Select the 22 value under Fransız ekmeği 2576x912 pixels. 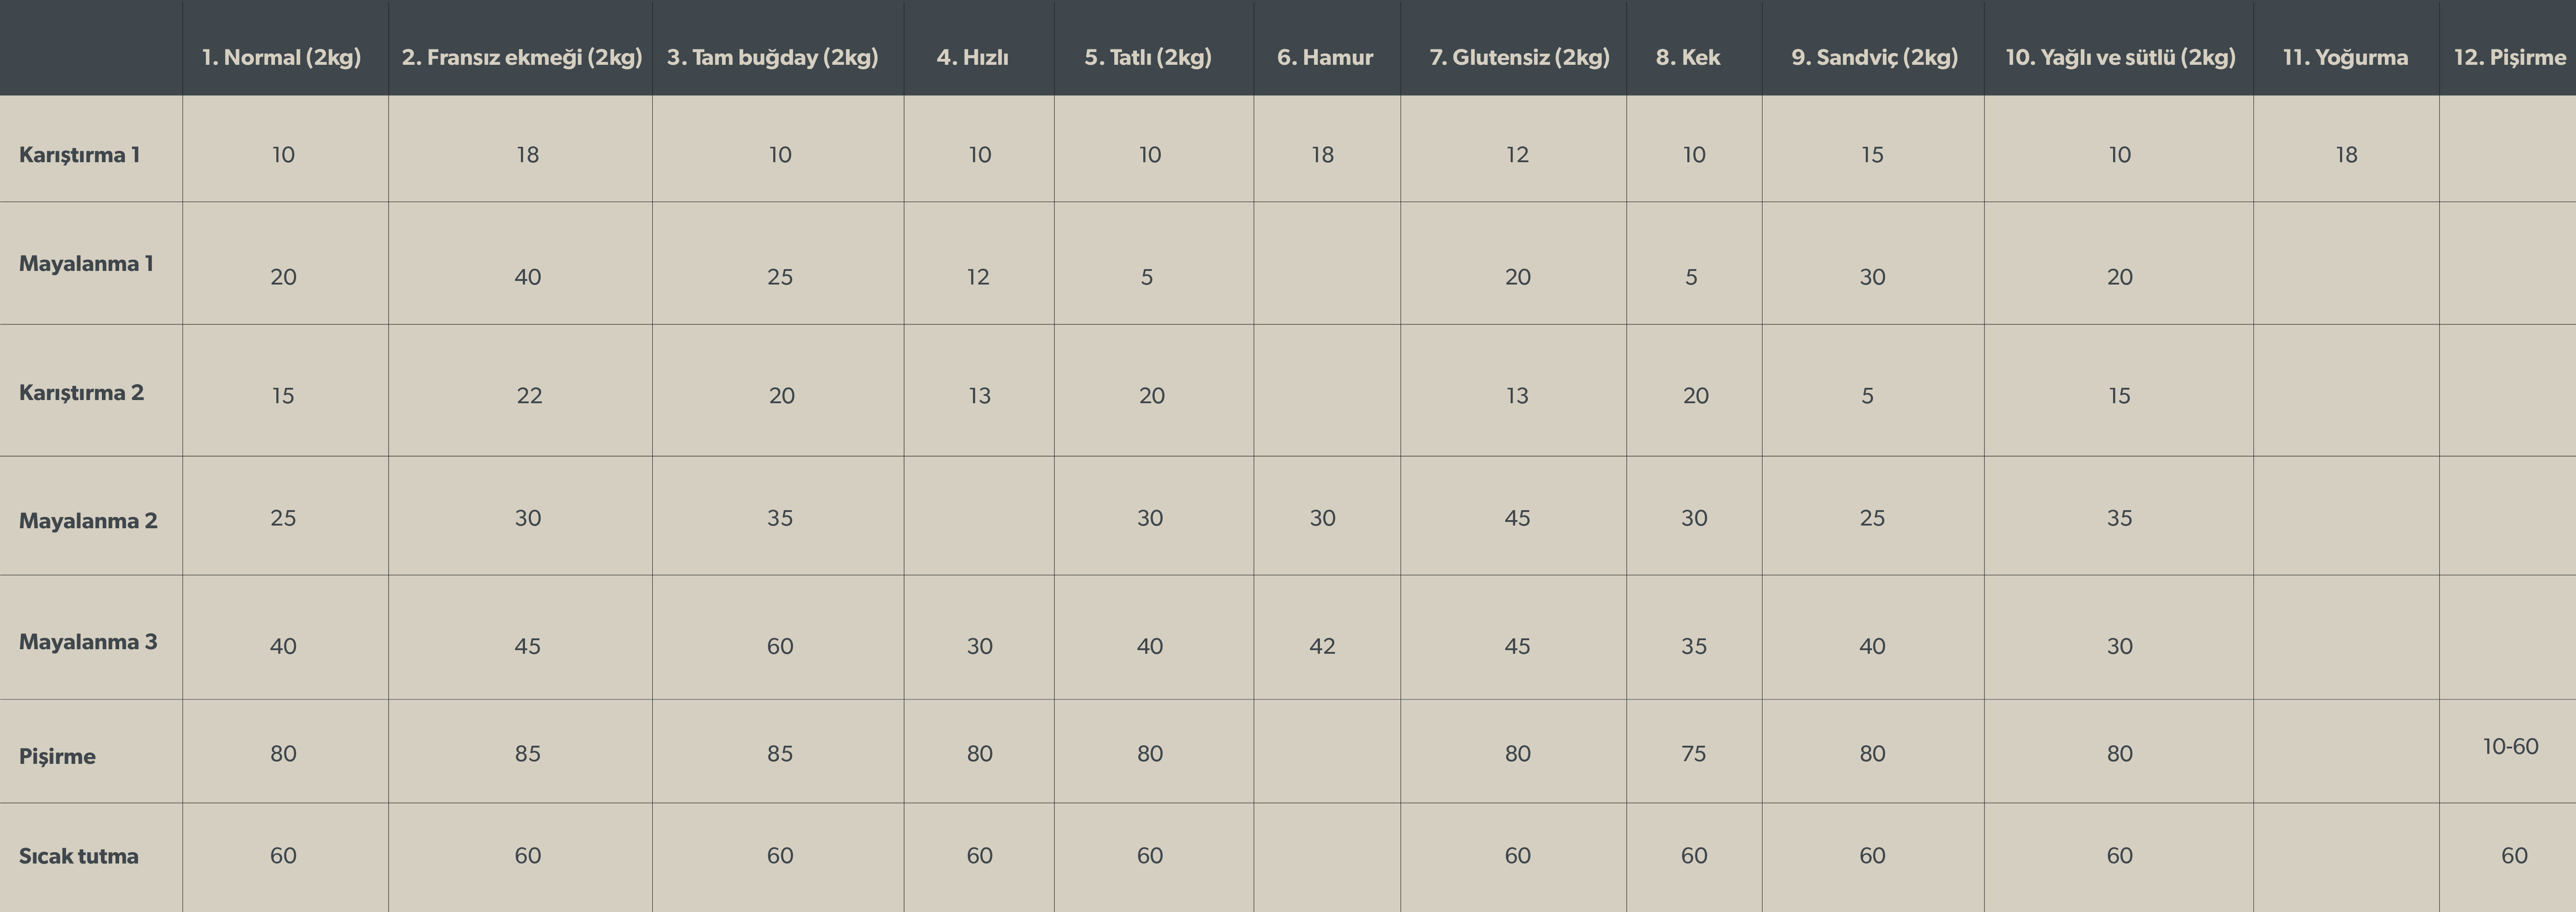529,395
